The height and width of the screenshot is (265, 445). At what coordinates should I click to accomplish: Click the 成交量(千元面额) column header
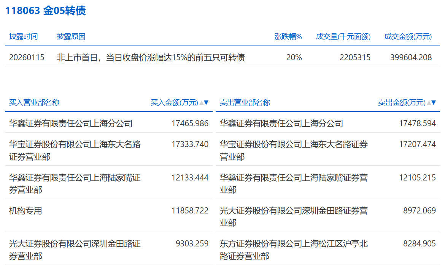click(x=343, y=36)
